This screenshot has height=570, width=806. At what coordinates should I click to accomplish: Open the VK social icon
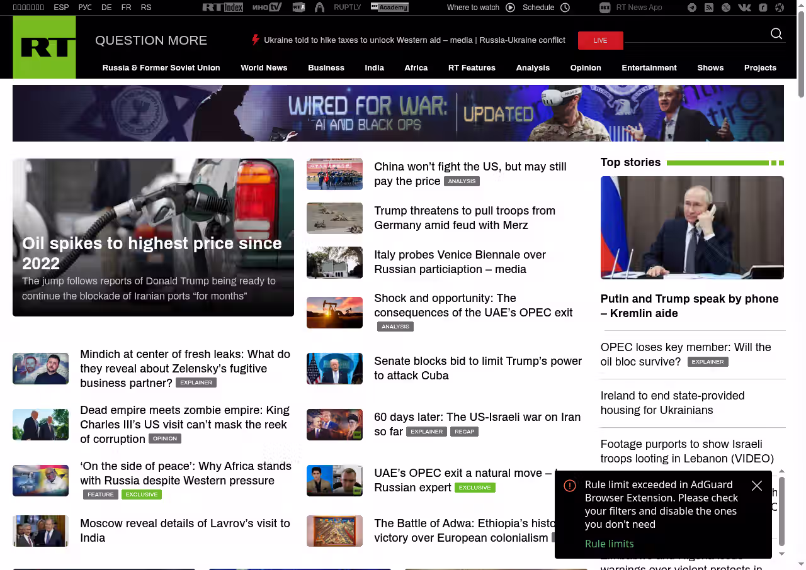tap(744, 8)
